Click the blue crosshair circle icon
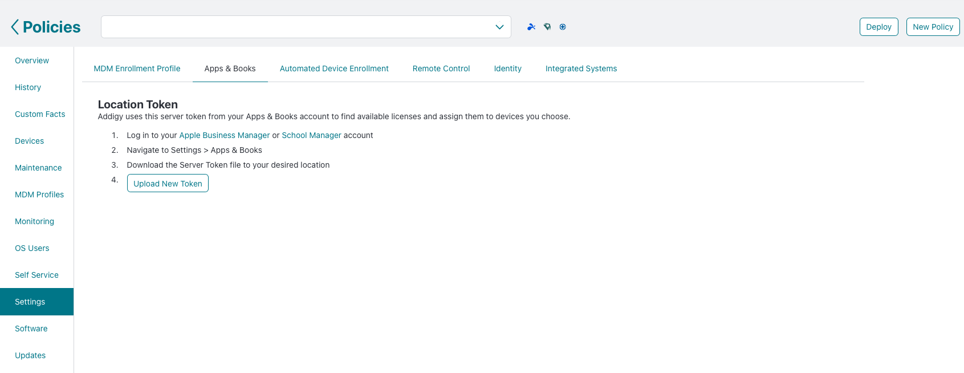The image size is (964, 373). [x=563, y=27]
